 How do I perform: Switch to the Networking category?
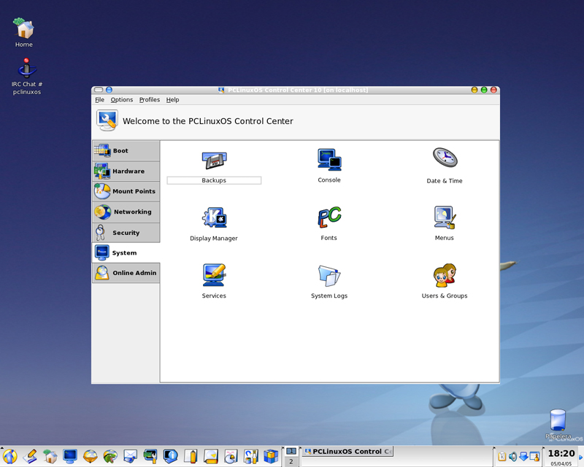coord(126,212)
